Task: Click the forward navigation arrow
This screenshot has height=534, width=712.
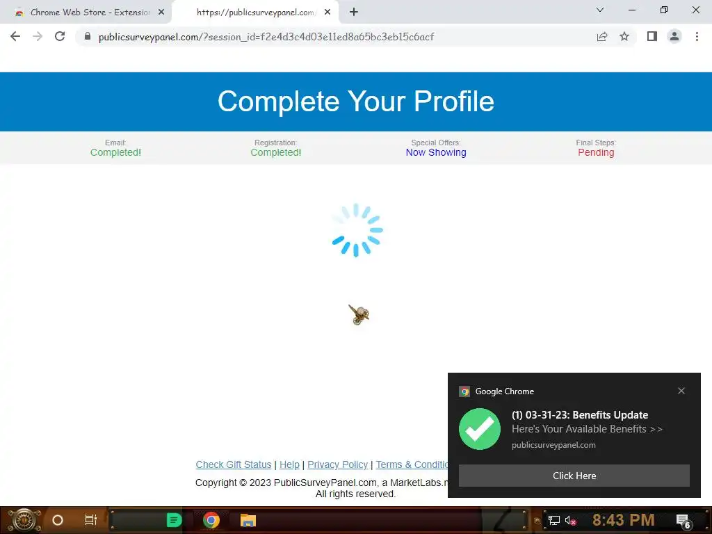Action: coord(38,36)
